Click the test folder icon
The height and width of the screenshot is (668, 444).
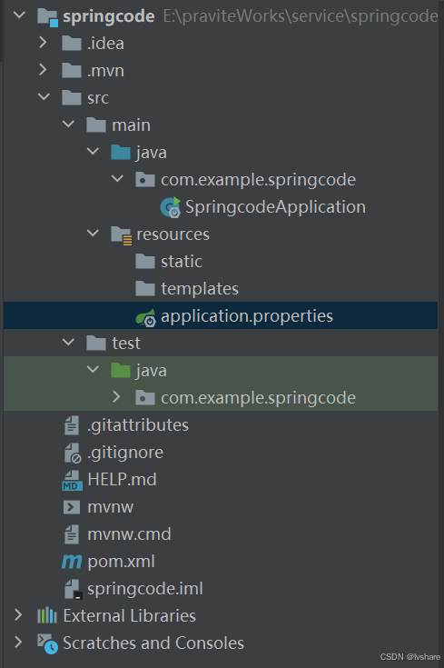[95, 344]
